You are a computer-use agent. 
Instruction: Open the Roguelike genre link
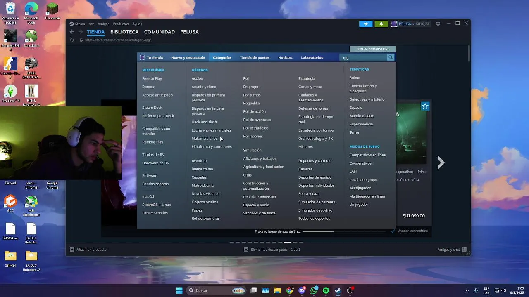pos(251,103)
